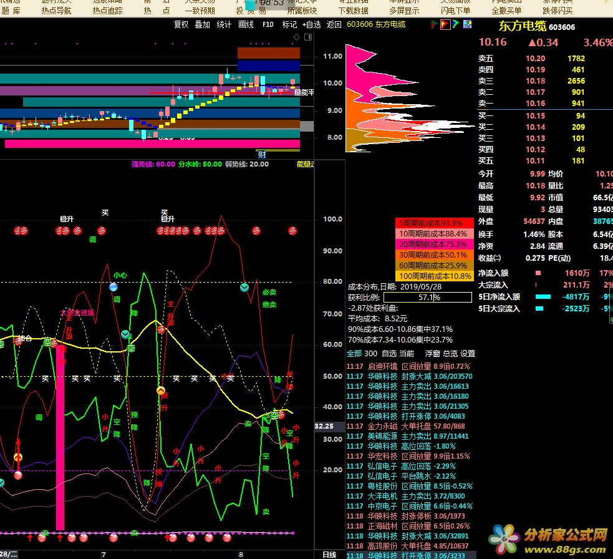Click the yellow 100周期前成本10.8% swatch
This screenshot has width=613, height=559.
coord(435,276)
